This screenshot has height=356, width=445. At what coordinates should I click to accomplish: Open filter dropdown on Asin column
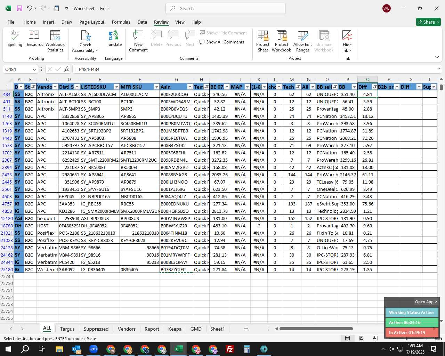[190, 87]
